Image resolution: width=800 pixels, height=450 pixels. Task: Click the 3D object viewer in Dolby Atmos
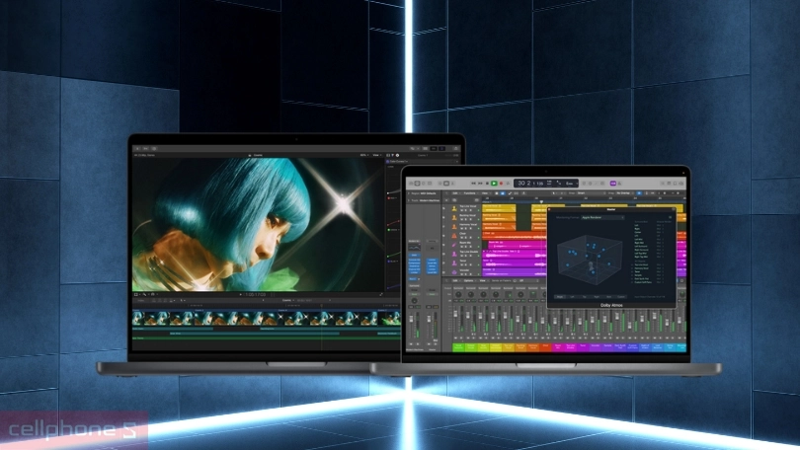point(590,259)
